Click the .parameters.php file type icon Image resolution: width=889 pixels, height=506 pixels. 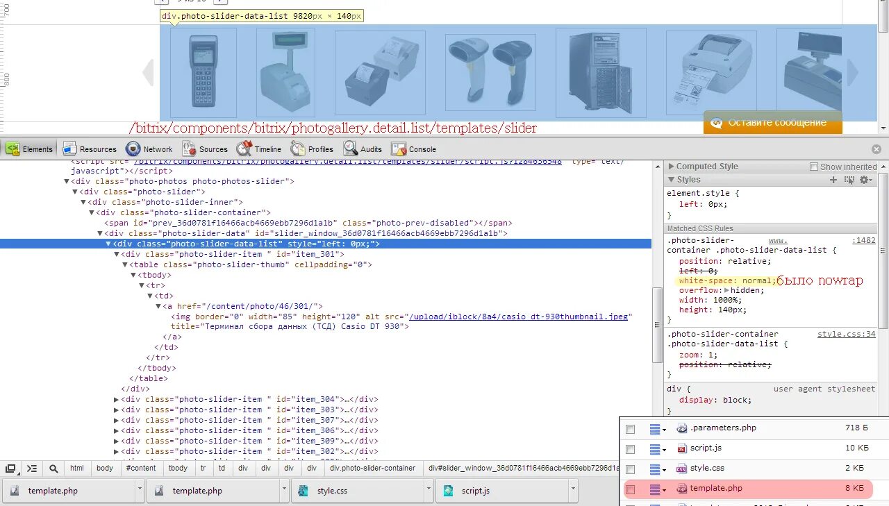pos(682,428)
